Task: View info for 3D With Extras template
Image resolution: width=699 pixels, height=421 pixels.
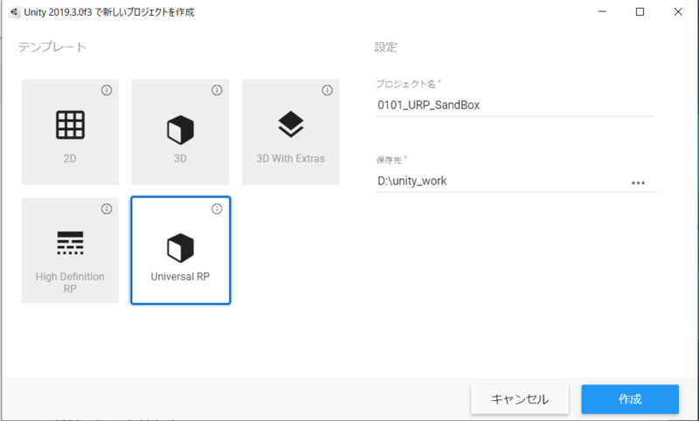Action: click(327, 91)
